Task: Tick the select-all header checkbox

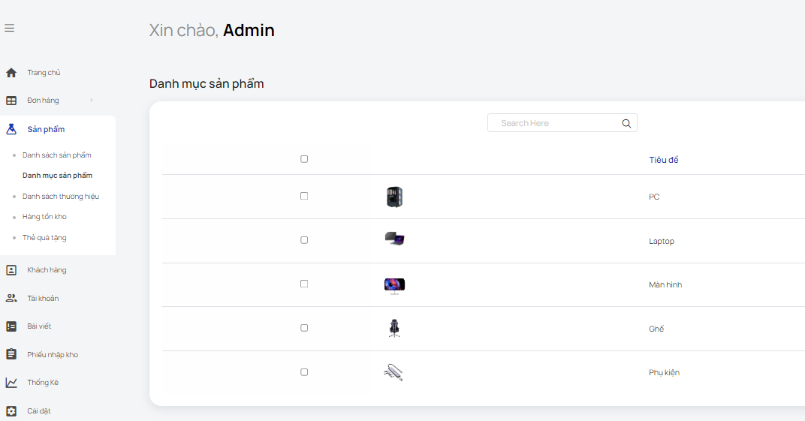Action: click(x=304, y=159)
